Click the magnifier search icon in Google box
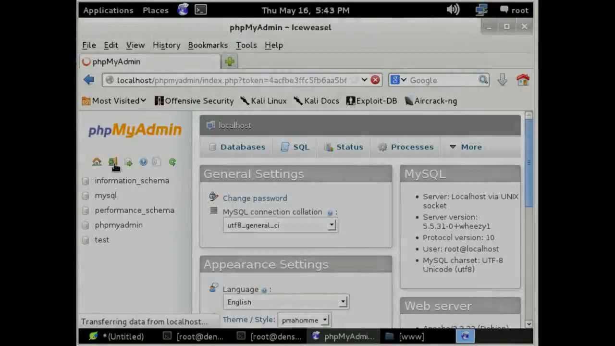This screenshot has width=615, height=346. [x=483, y=80]
